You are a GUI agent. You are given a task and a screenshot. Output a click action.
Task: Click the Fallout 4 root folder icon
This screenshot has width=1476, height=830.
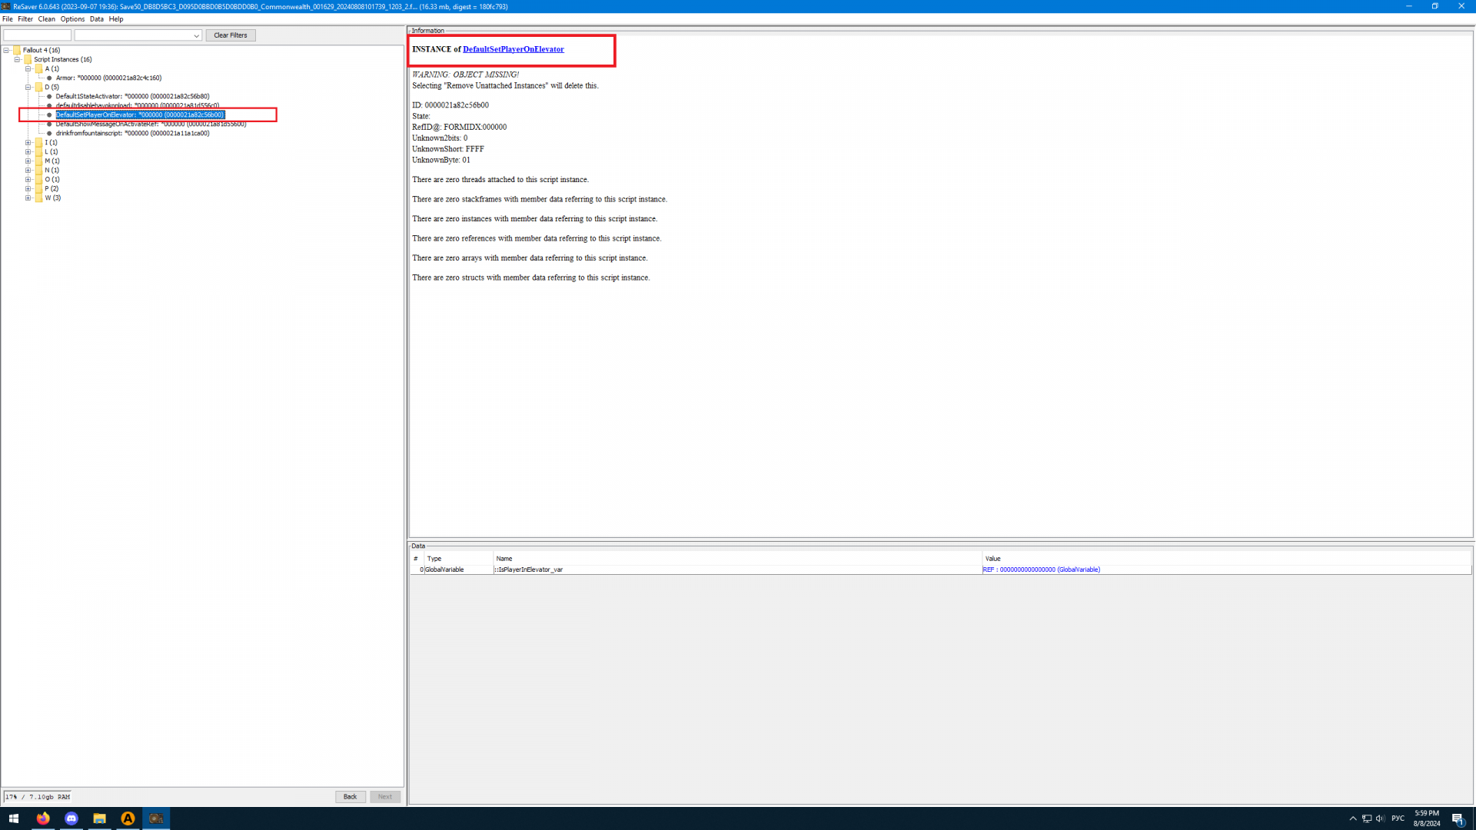tap(17, 50)
